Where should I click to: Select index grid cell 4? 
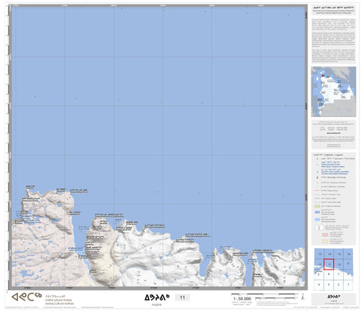[319, 285]
